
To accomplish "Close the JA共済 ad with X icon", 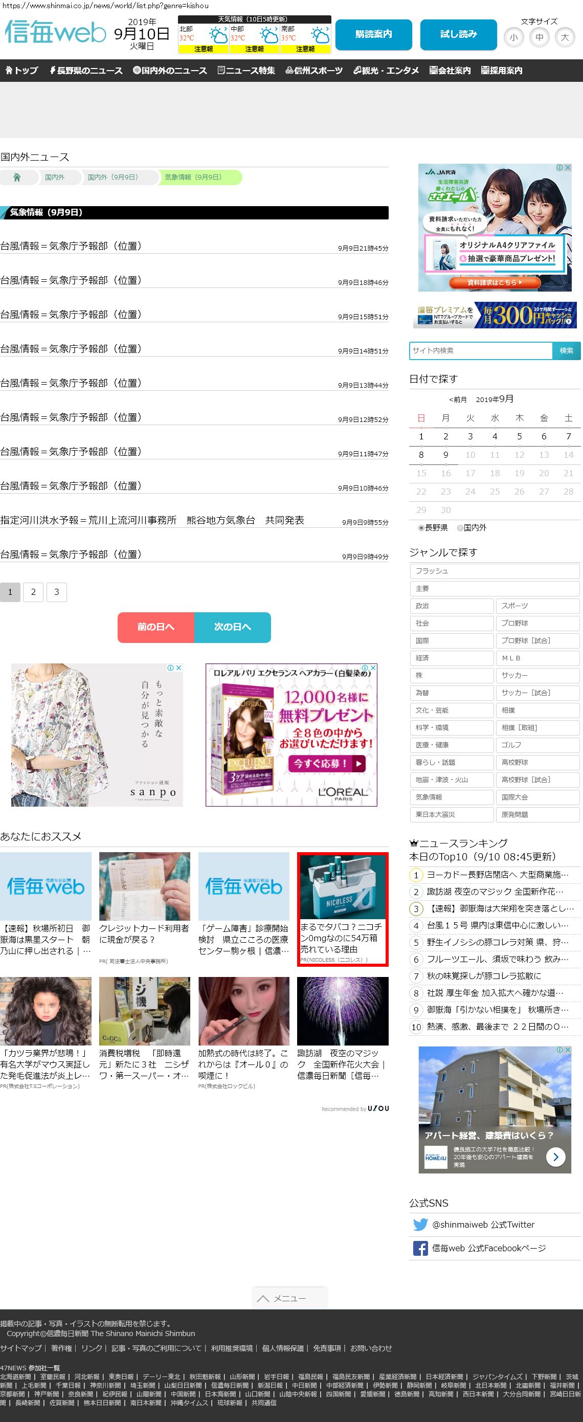I will coord(568,167).
